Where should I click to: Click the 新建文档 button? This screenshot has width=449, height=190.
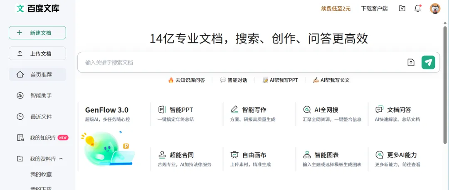point(37,33)
